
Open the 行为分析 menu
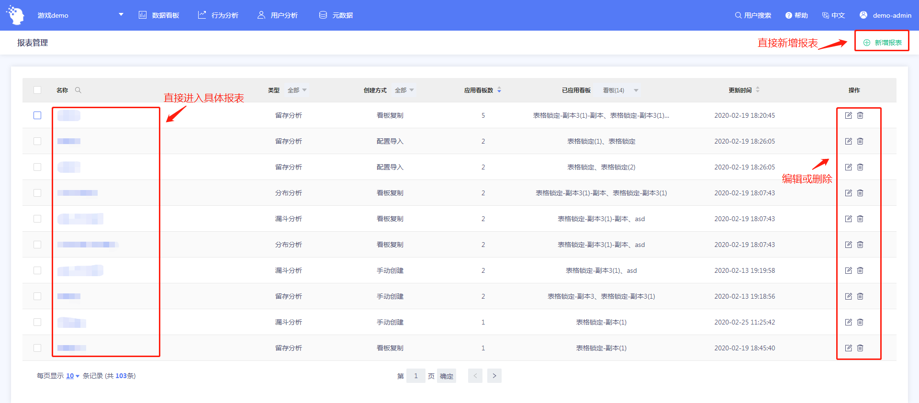point(218,15)
